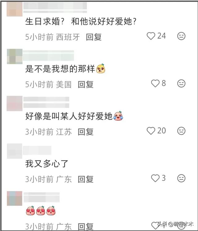198x231 pixels.
Task: Reply to the comment from 西班牙
Action: [x=94, y=37]
